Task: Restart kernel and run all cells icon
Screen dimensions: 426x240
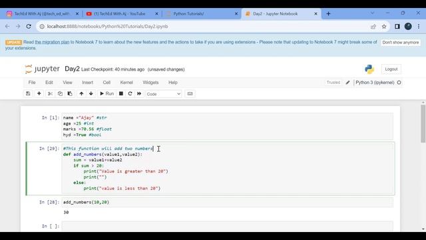Action: click(139, 93)
